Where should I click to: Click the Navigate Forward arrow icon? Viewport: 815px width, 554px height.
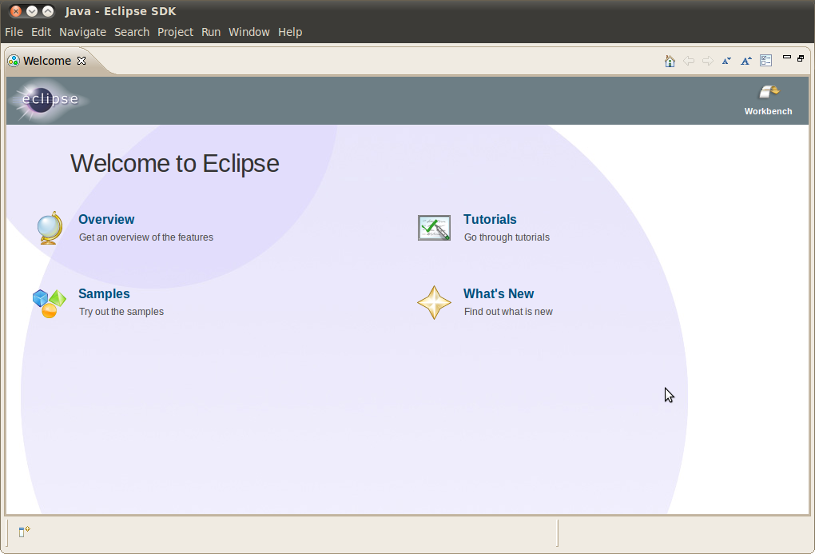707,61
